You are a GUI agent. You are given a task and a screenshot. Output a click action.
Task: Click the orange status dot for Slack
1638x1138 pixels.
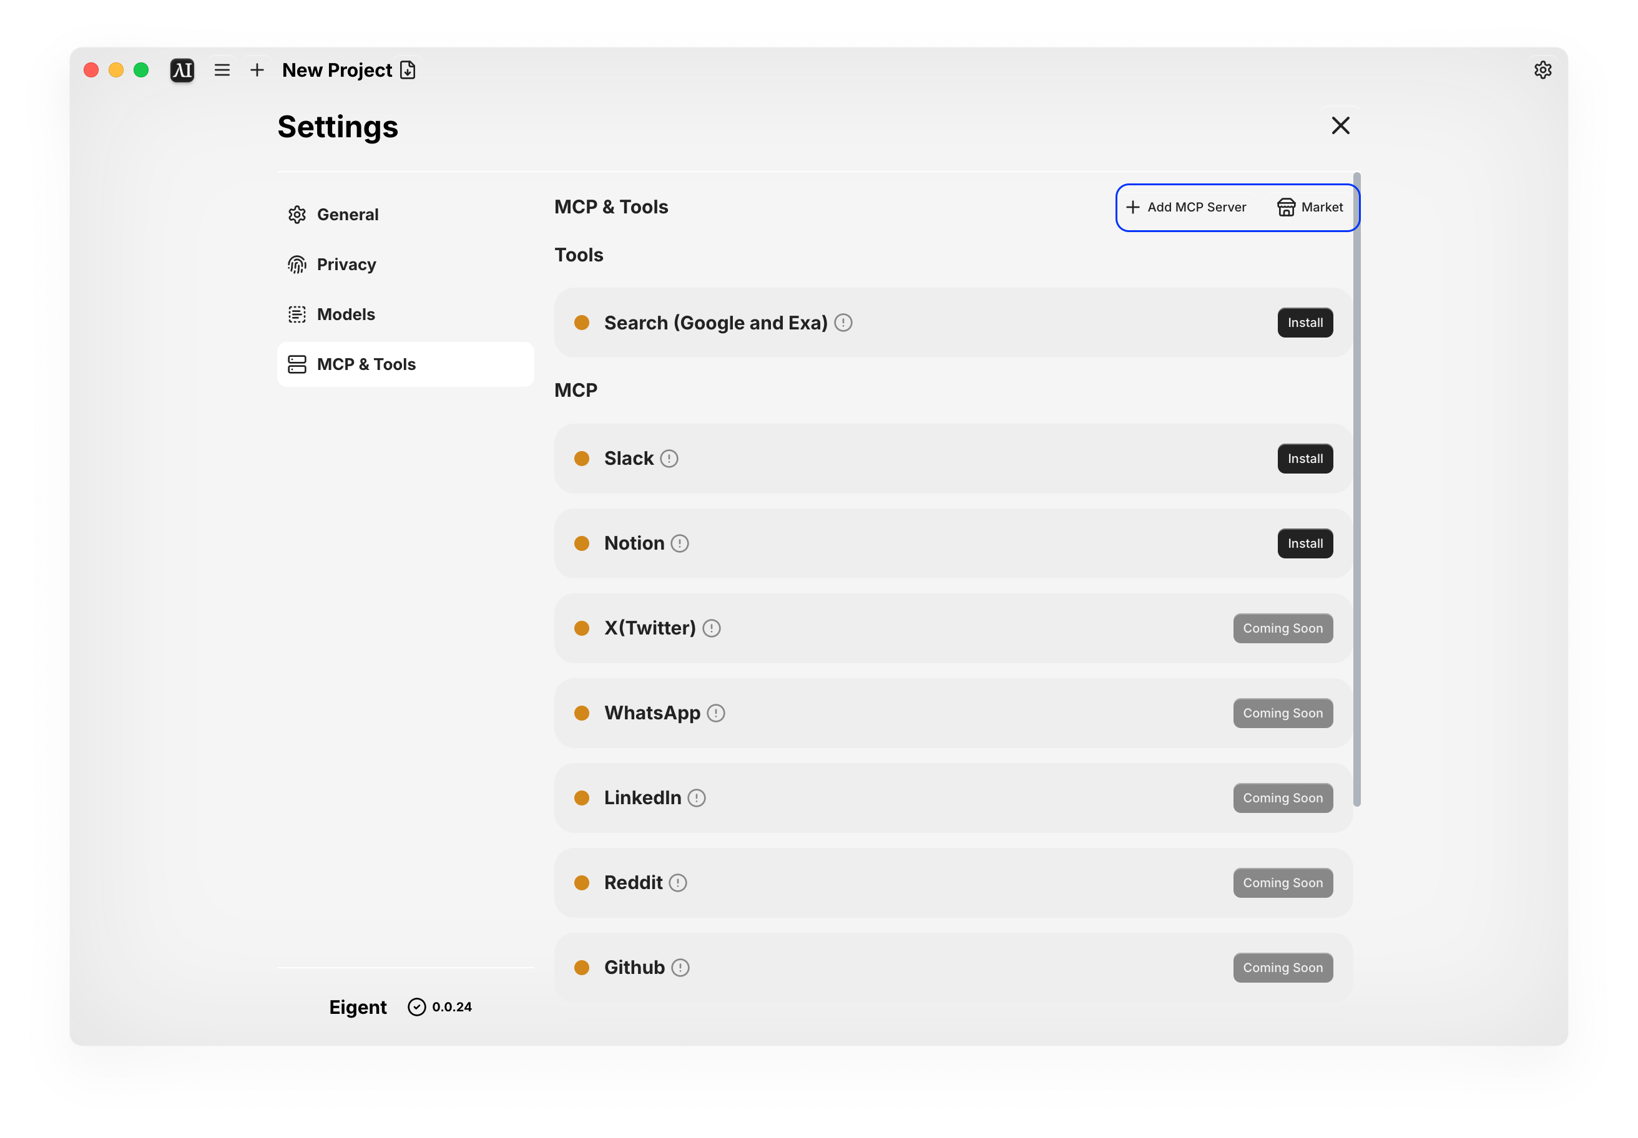[x=581, y=459]
